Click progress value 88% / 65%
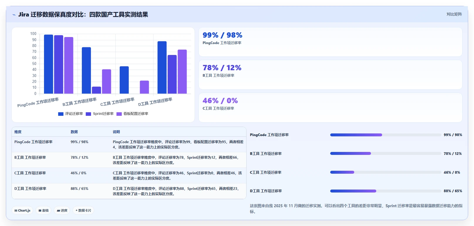Image resolution: width=474 pixels, height=226 pixels. click(x=453, y=191)
